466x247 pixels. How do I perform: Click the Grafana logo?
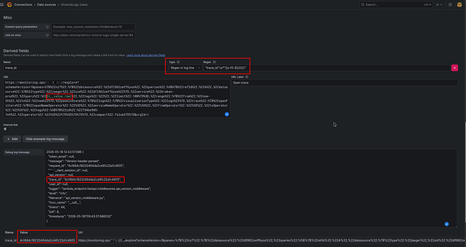[9, 5]
